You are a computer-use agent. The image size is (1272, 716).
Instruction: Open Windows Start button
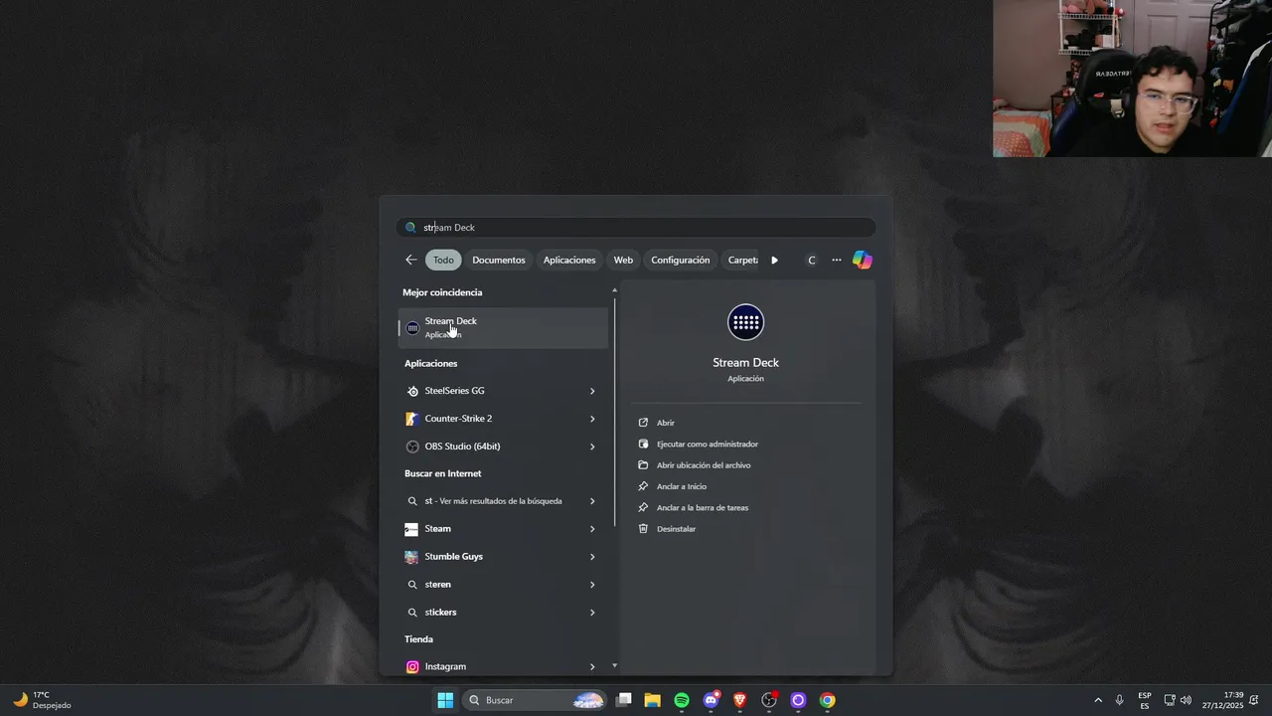445,700
